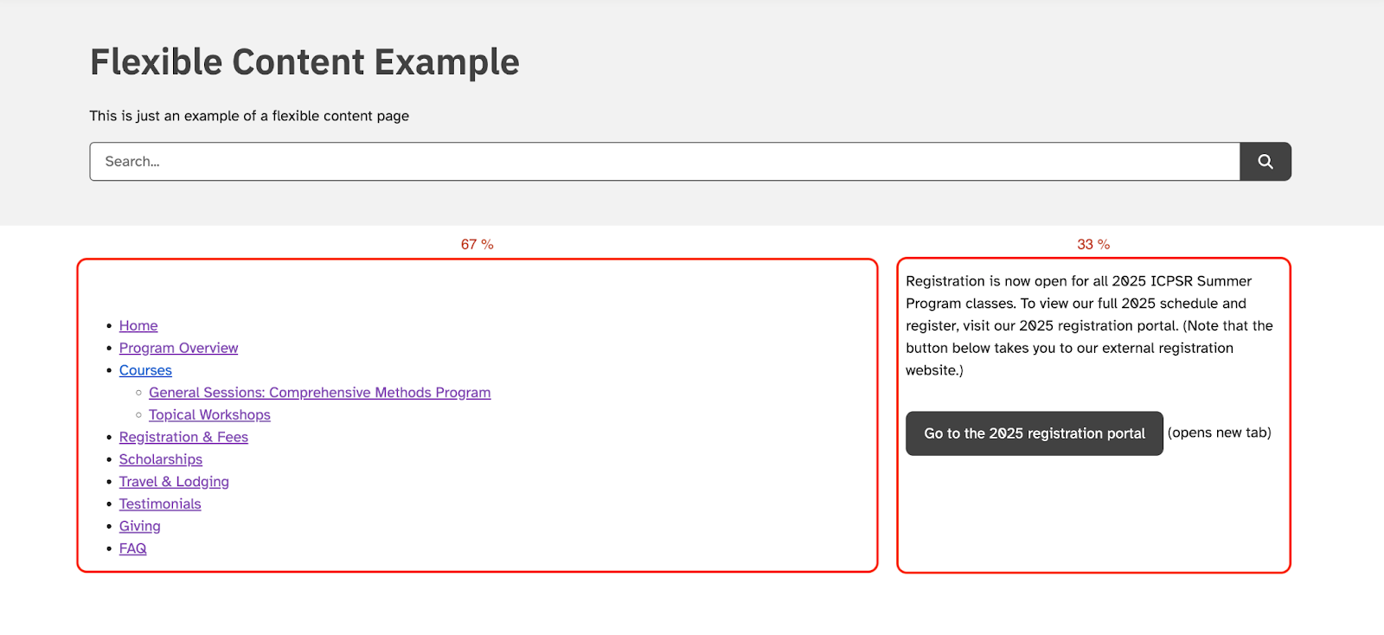Open the Home link
Screen dimensions: 1384x635
138,325
